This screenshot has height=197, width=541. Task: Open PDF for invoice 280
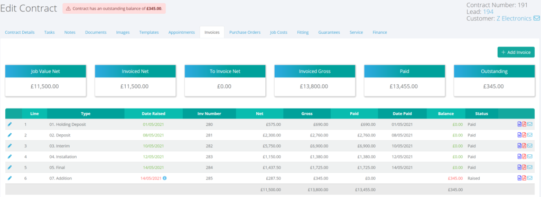point(525,124)
